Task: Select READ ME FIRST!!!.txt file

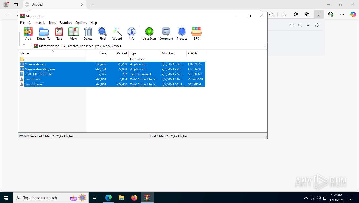Action: [112, 74]
